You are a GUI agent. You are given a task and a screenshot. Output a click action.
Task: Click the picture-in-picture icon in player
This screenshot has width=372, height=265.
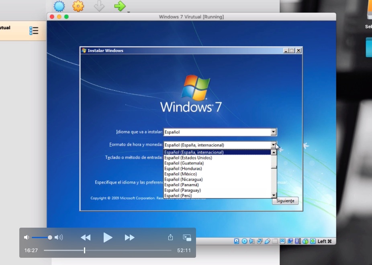tap(187, 238)
